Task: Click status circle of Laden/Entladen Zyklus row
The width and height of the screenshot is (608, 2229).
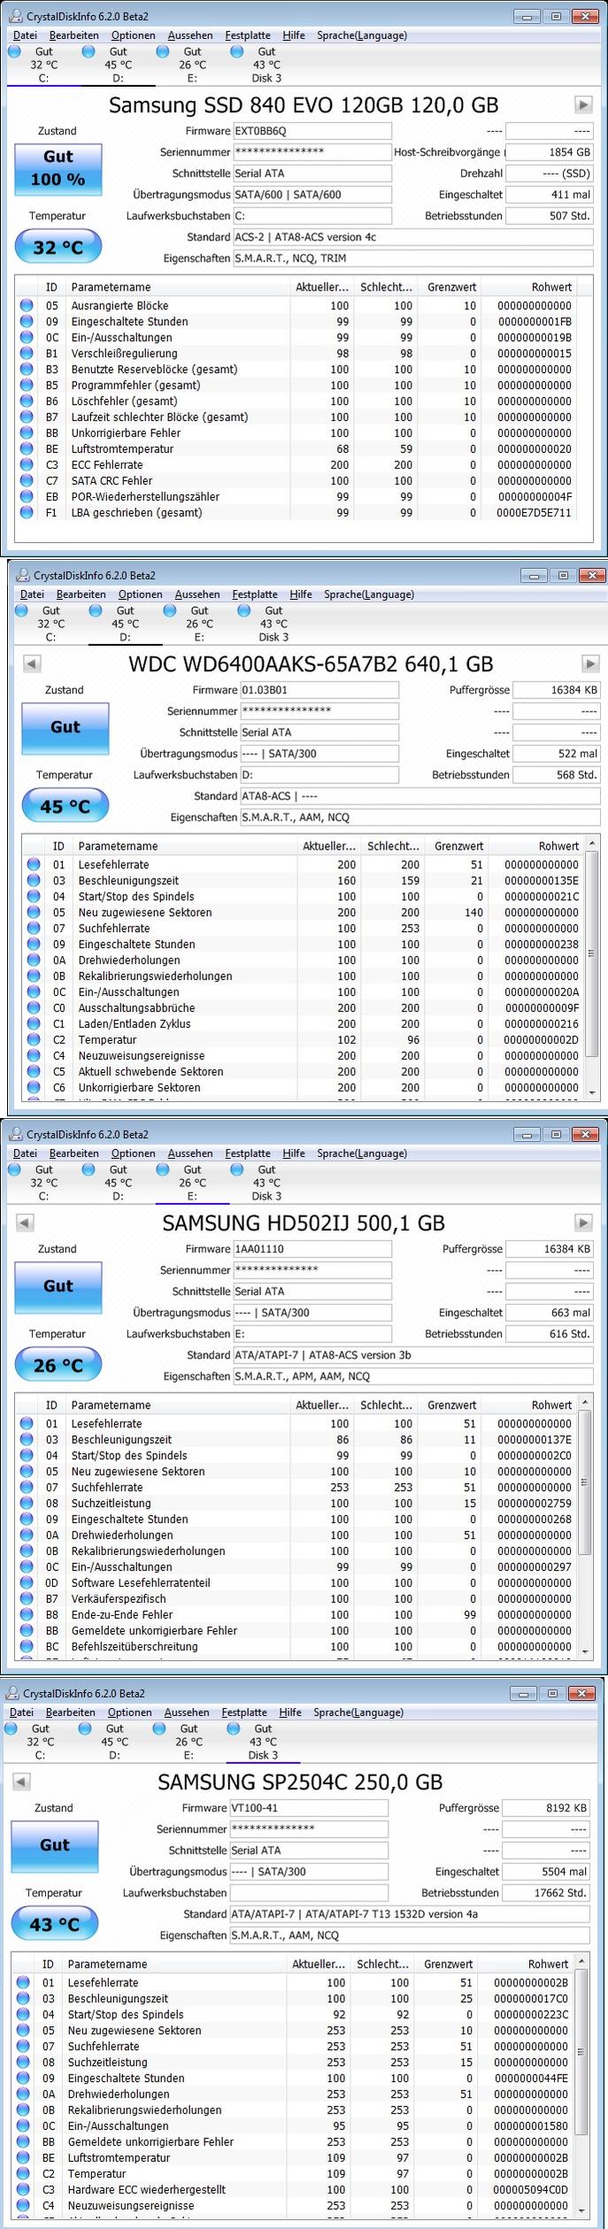Action: coord(34,1023)
